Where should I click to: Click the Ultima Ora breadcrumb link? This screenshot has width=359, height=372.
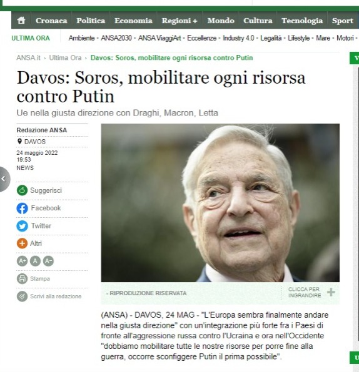(x=65, y=57)
